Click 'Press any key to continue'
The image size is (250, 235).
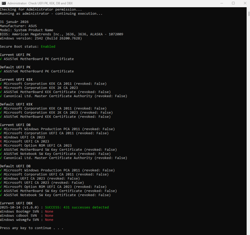[32, 228]
